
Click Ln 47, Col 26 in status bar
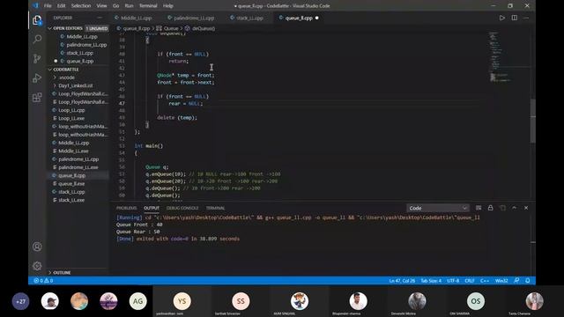click(x=402, y=280)
